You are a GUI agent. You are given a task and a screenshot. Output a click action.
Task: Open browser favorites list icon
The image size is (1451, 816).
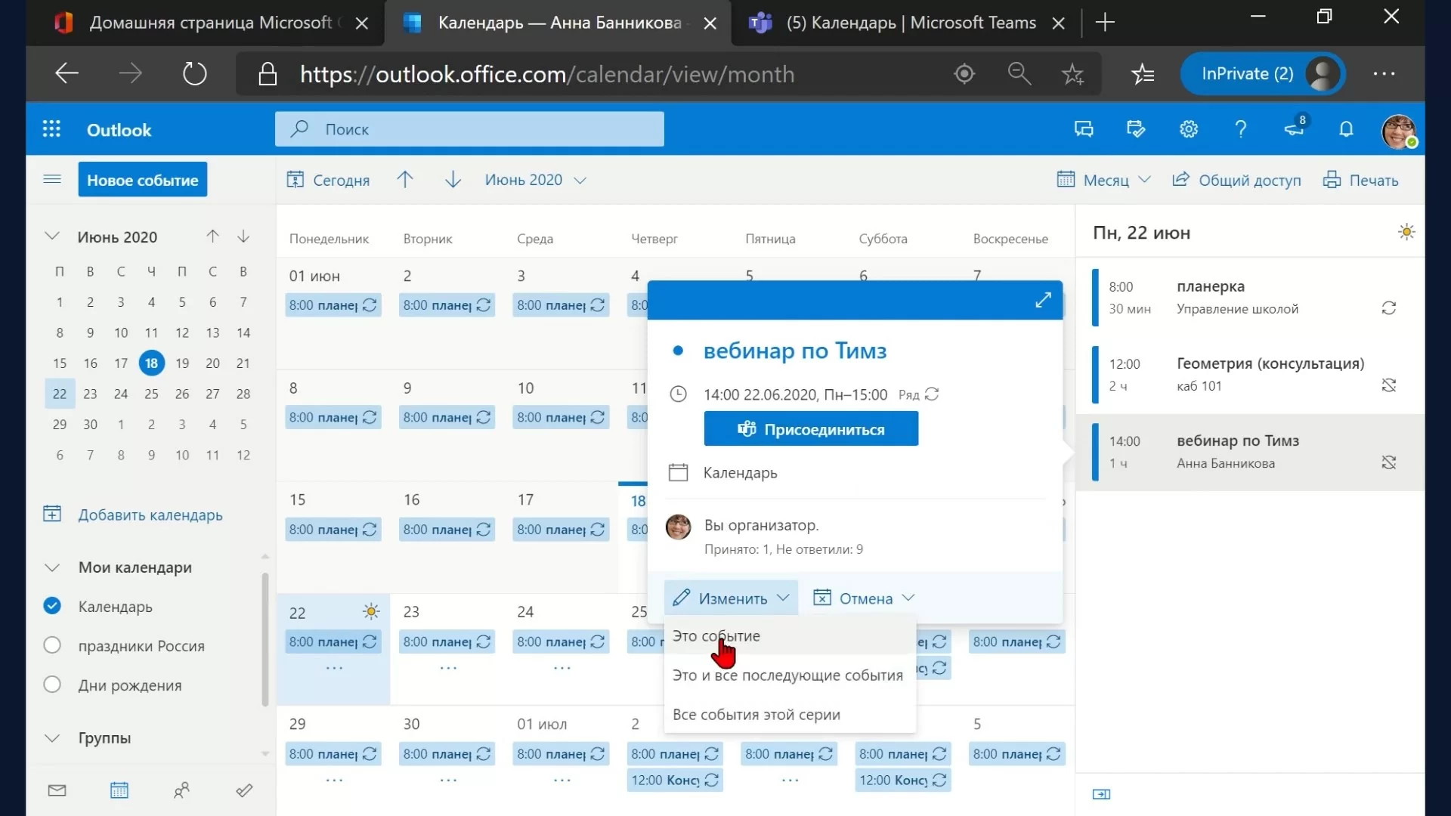1143,74
